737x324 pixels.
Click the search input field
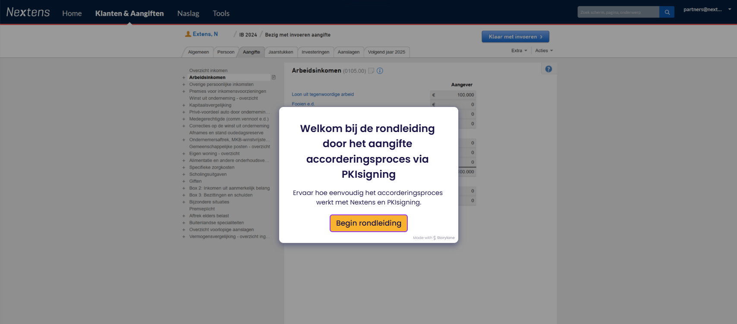[618, 12]
